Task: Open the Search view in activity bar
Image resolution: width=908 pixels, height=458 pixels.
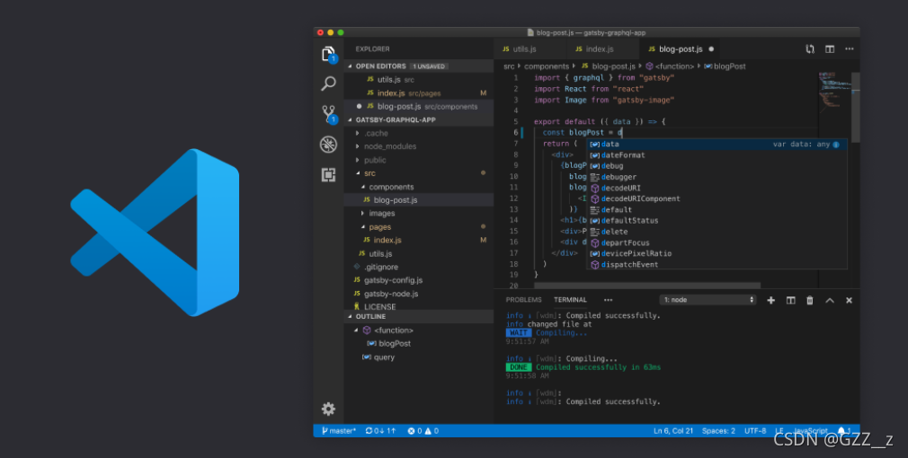Action: coord(328,84)
